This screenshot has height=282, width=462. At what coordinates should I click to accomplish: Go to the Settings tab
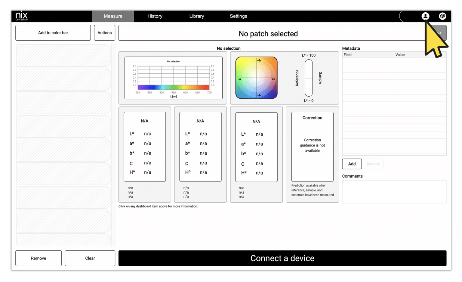pyautogui.click(x=239, y=16)
